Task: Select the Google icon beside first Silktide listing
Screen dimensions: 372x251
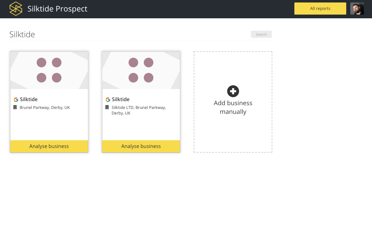Action: (x=16, y=100)
